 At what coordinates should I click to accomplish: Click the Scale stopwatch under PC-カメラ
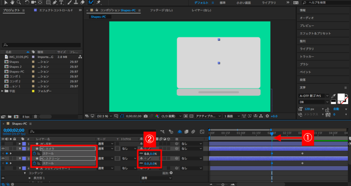34,154
